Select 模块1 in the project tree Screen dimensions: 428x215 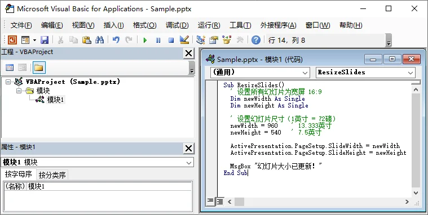click(55, 100)
